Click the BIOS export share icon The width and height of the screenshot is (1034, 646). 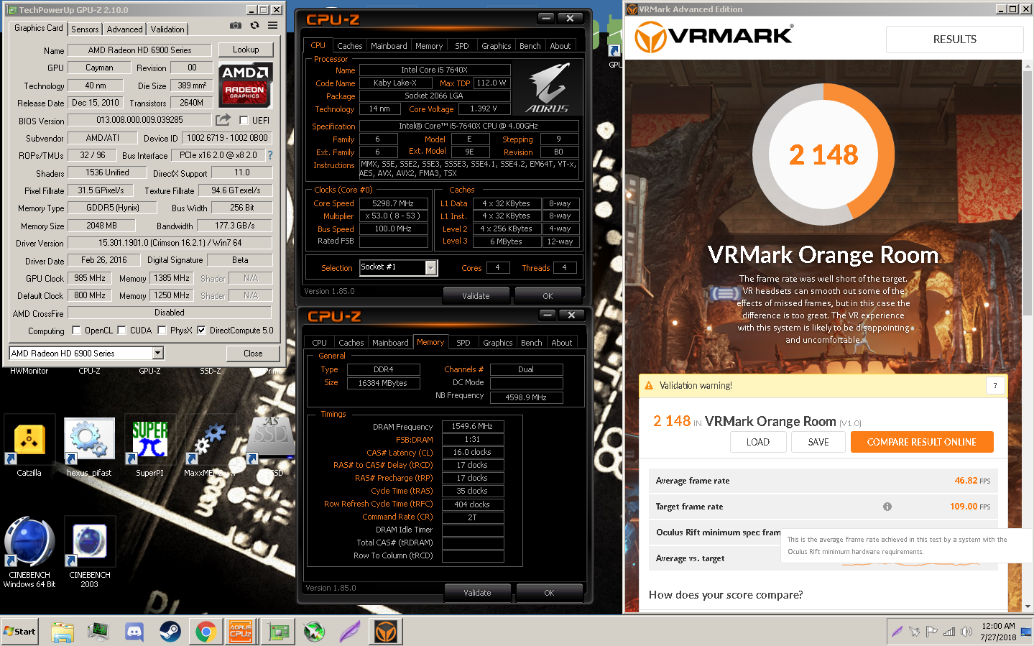223,119
